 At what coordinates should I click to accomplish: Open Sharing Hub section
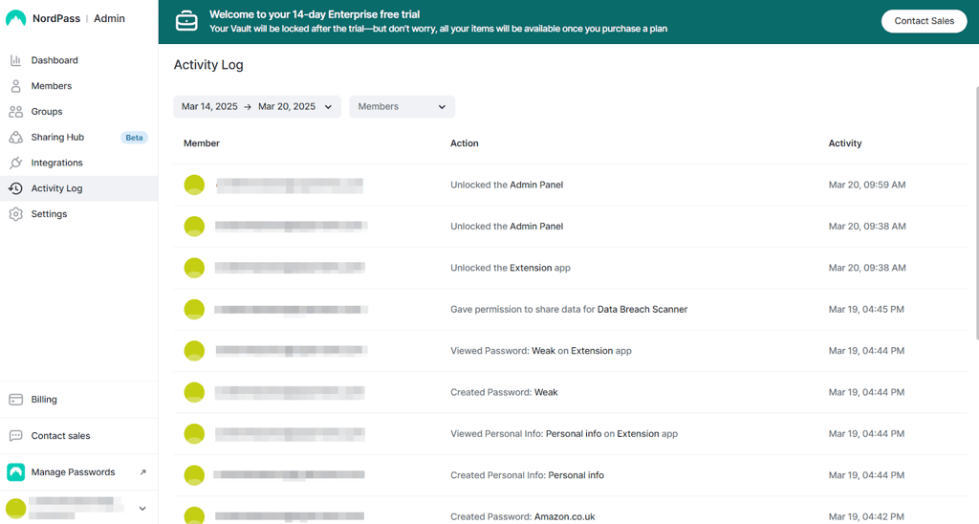pos(78,138)
